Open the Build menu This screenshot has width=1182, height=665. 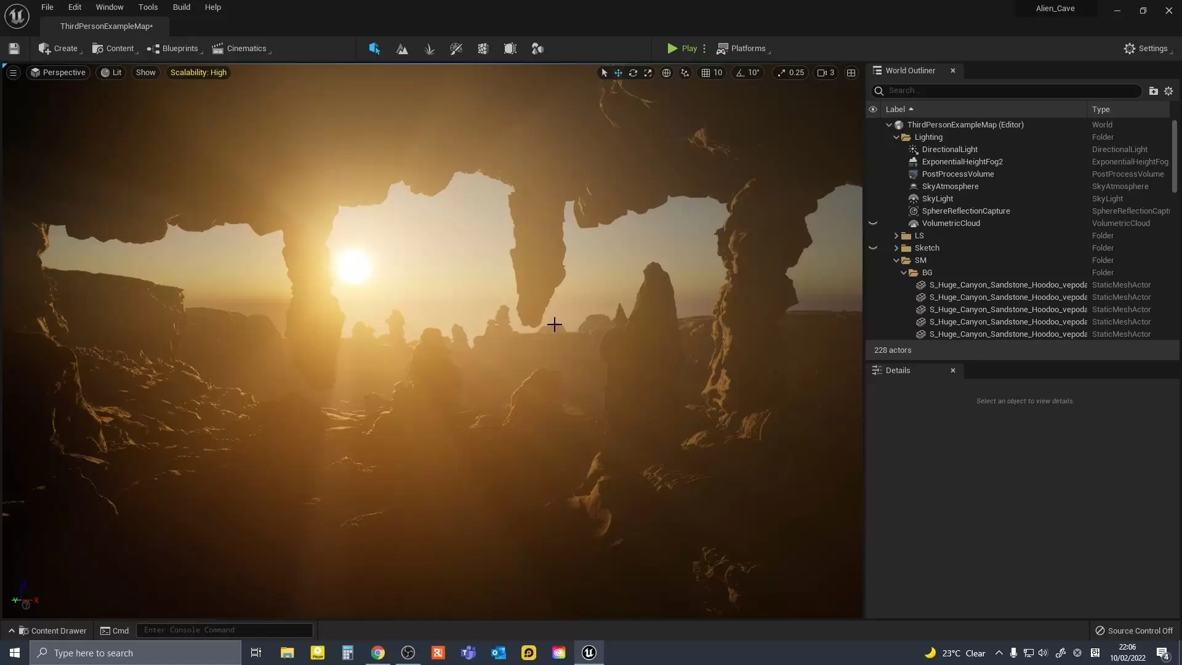pyautogui.click(x=181, y=7)
